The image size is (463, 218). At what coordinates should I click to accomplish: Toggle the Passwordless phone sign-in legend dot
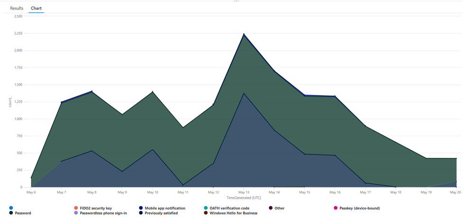76,213
